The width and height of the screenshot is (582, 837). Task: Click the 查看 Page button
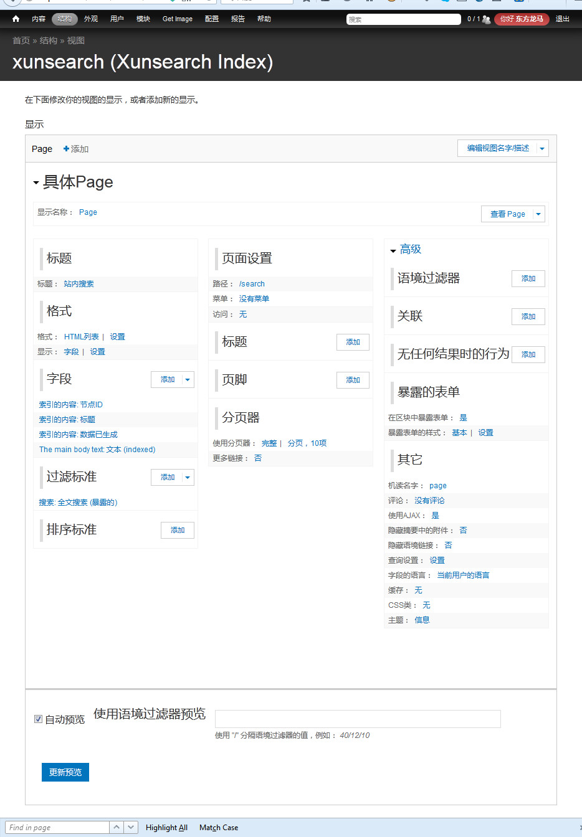(x=507, y=214)
